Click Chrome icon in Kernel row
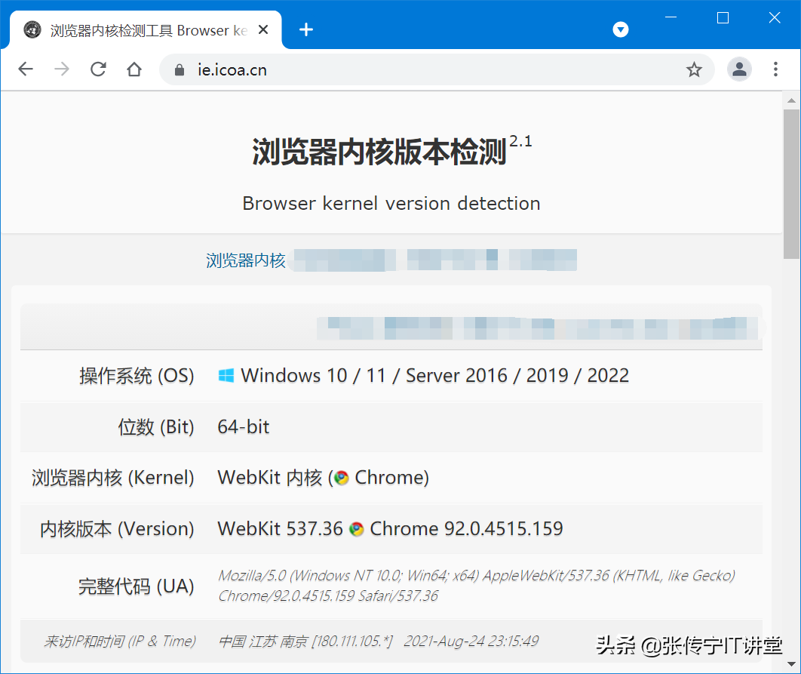The width and height of the screenshot is (801, 674). 342,479
